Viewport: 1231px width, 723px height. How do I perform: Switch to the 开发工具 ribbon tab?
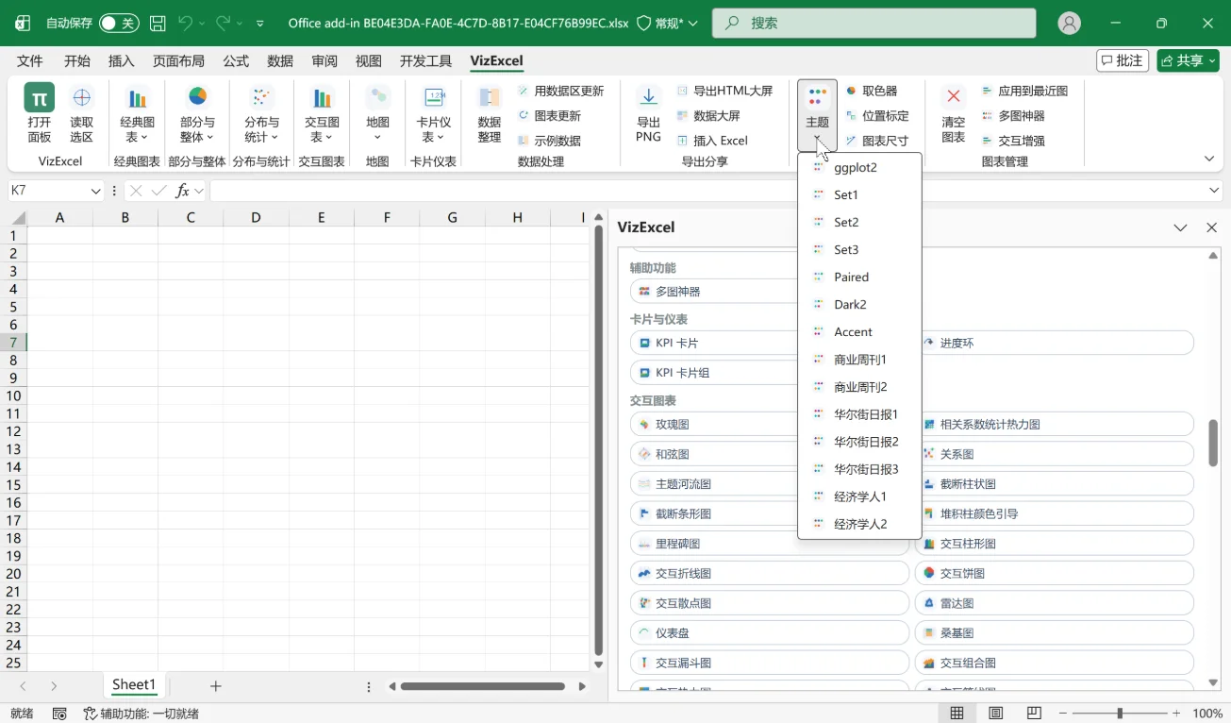[x=426, y=61]
